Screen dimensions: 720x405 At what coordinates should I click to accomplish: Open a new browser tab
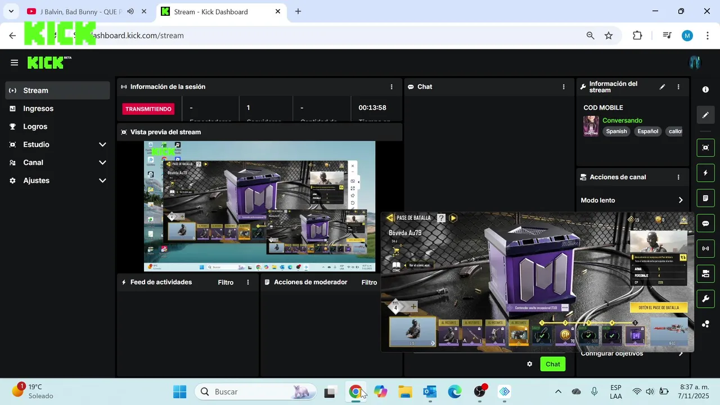pos(298,11)
